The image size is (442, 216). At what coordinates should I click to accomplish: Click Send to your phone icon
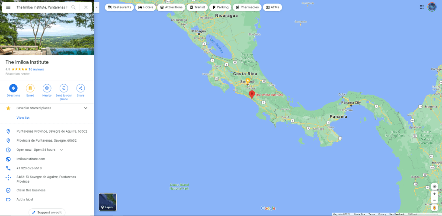(x=64, y=88)
